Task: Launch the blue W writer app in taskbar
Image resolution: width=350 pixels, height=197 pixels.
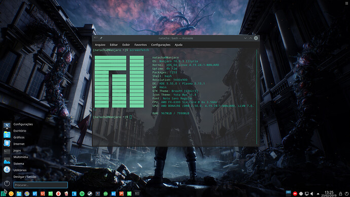Action: (x=114, y=193)
